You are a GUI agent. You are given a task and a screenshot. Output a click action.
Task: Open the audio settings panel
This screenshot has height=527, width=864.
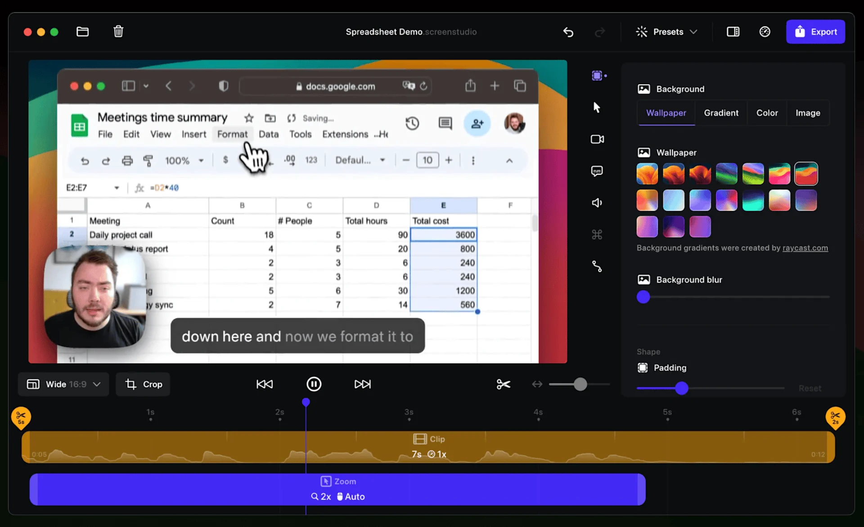pyautogui.click(x=597, y=203)
